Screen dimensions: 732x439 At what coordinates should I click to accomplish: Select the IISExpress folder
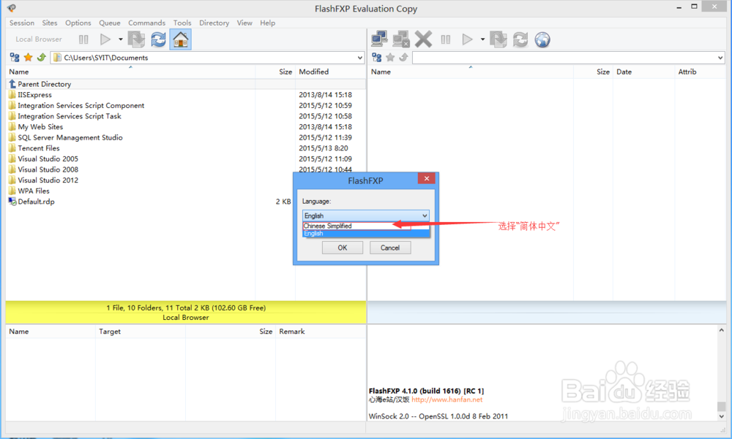pyautogui.click(x=34, y=95)
